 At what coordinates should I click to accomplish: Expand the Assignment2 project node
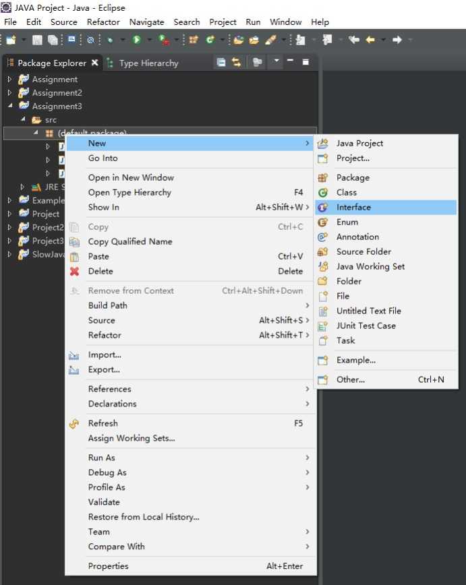pos(9,92)
